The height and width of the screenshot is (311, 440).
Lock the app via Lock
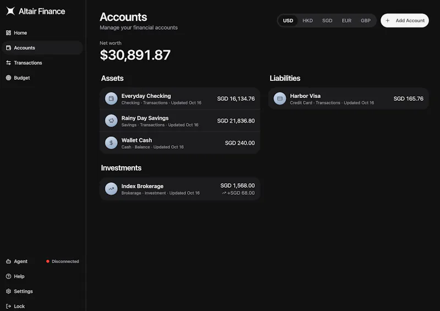[42, 306]
